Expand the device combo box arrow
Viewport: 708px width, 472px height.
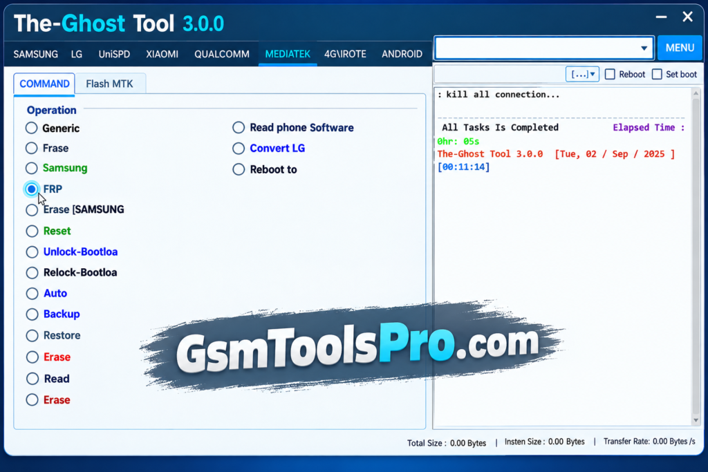coord(644,48)
